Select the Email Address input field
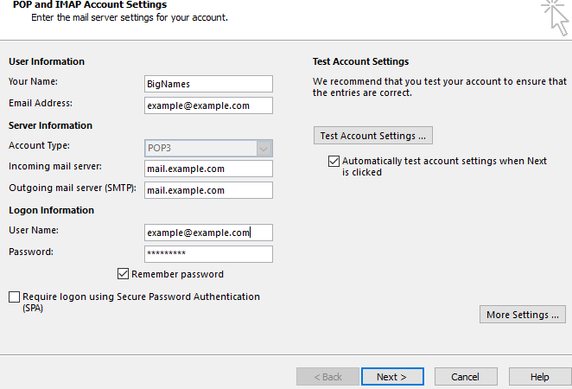 tap(208, 105)
